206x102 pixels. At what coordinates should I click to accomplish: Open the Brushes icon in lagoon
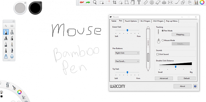point(14,88)
